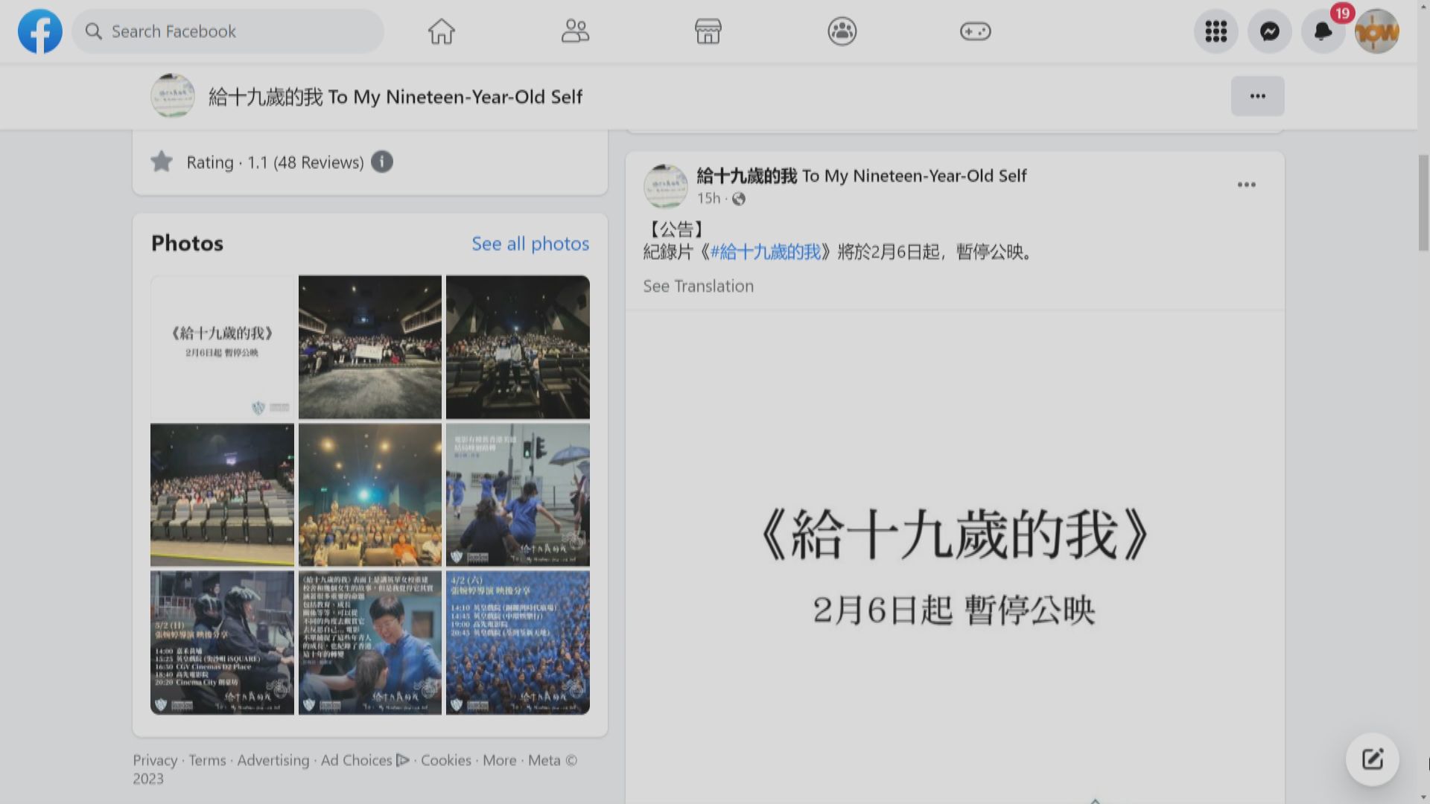
Task: Open the compose button at bottom right
Action: coord(1371,759)
